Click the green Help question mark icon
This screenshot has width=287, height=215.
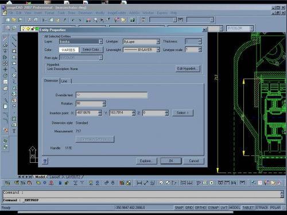(x=132, y=20)
